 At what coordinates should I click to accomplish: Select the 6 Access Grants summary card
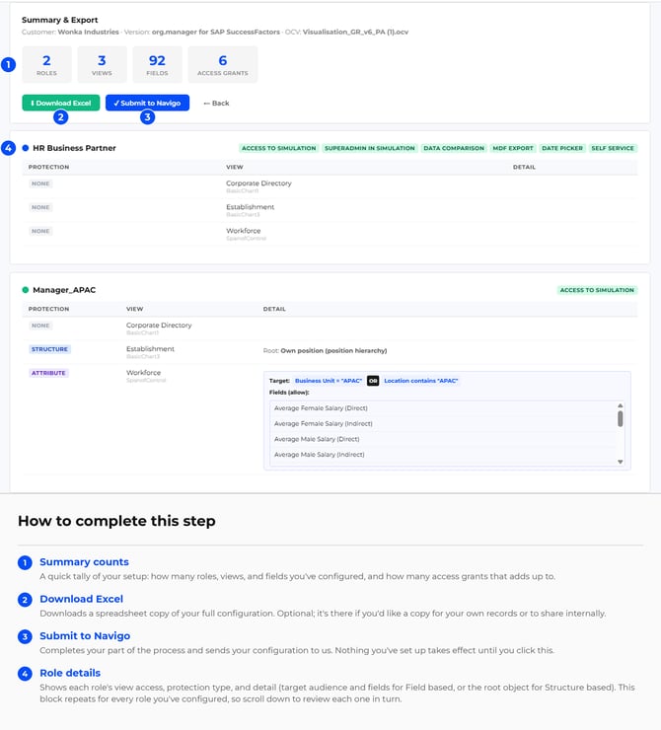coord(223,65)
